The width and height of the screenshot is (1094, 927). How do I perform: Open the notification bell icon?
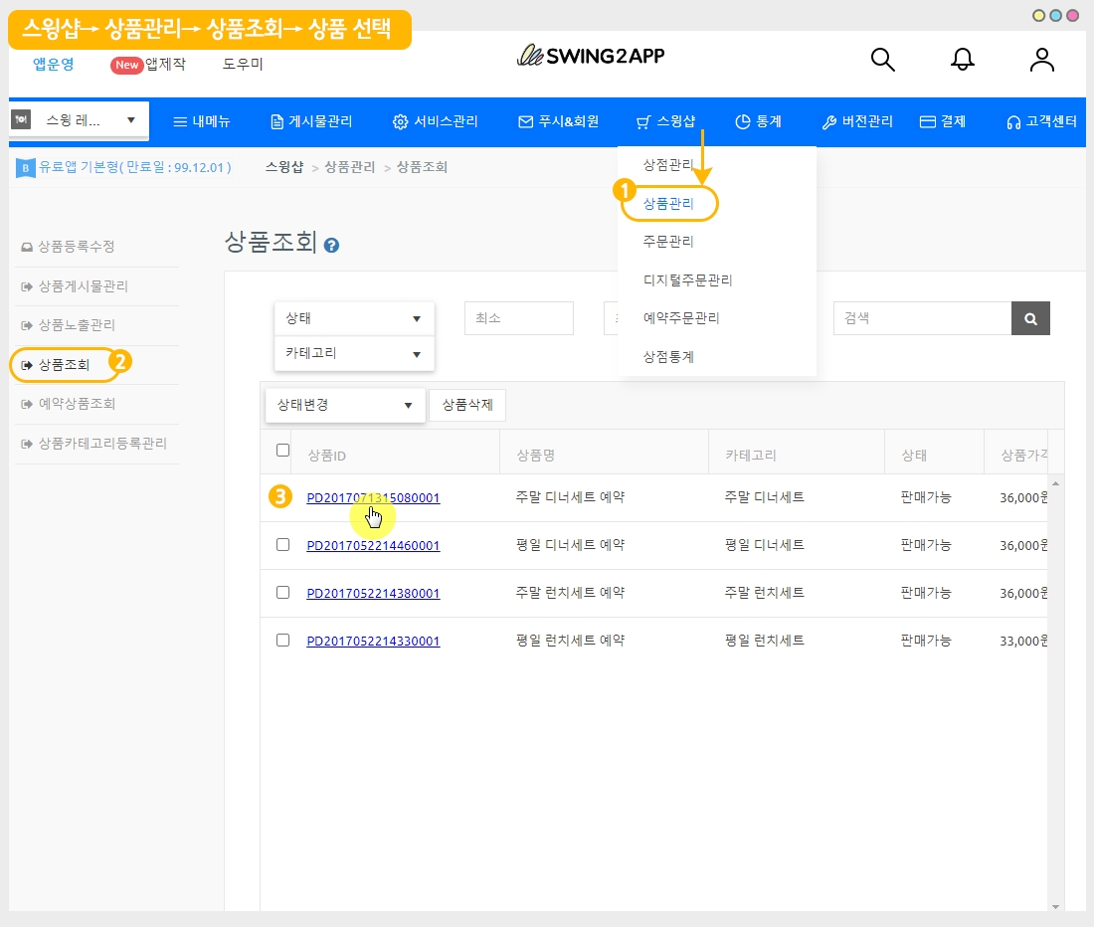coord(962,60)
